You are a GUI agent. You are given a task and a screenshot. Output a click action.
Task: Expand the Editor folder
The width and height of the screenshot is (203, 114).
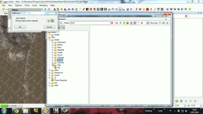49,70
